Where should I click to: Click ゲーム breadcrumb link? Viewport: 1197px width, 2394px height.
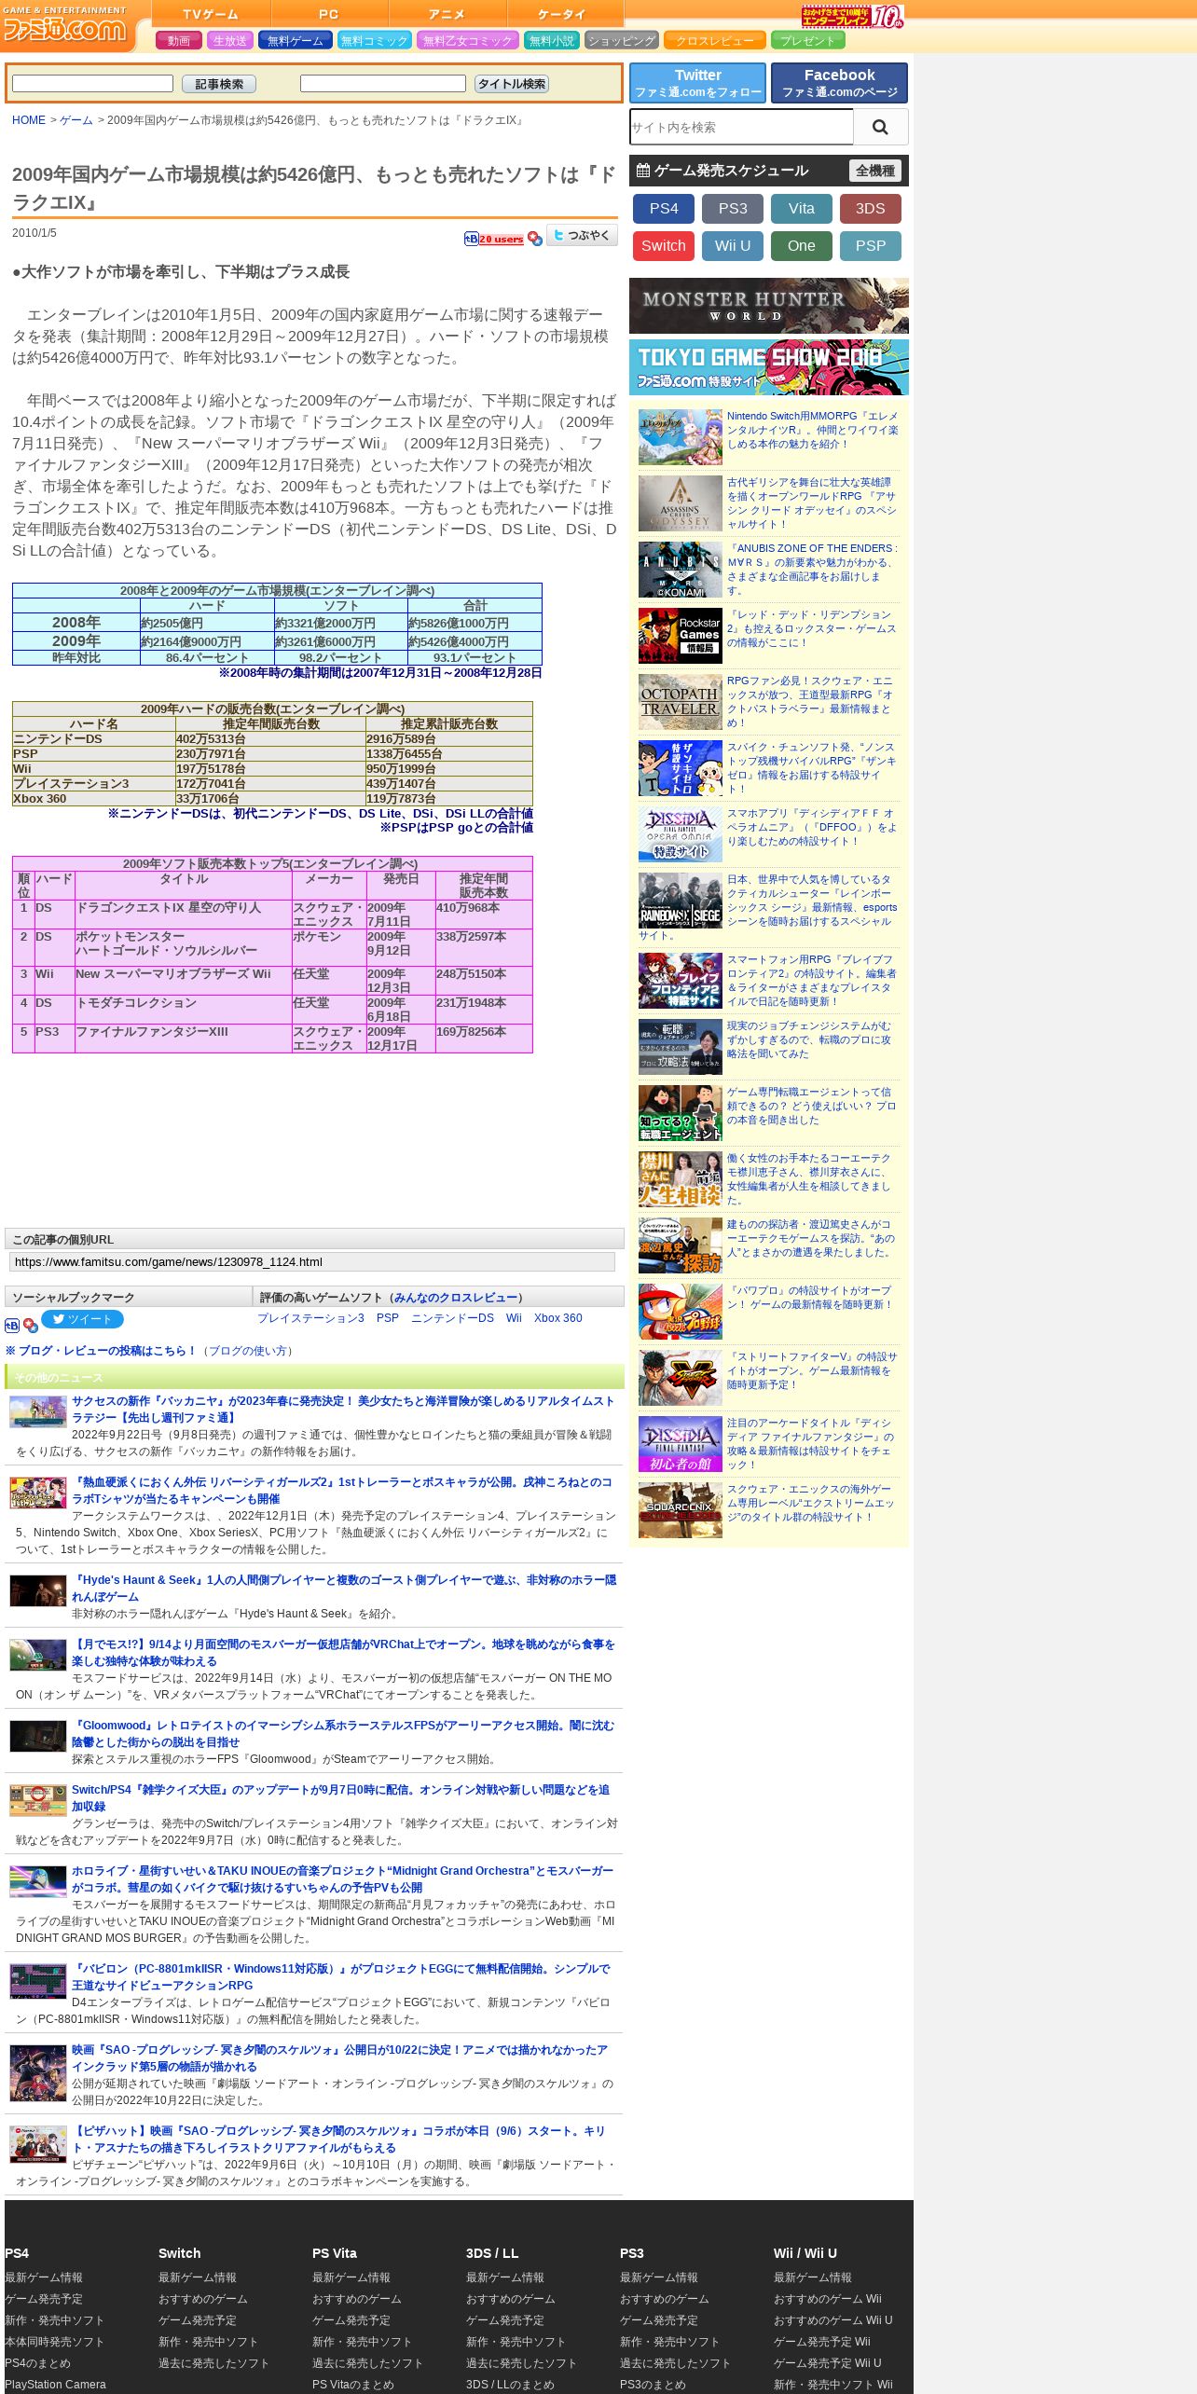[76, 120]
